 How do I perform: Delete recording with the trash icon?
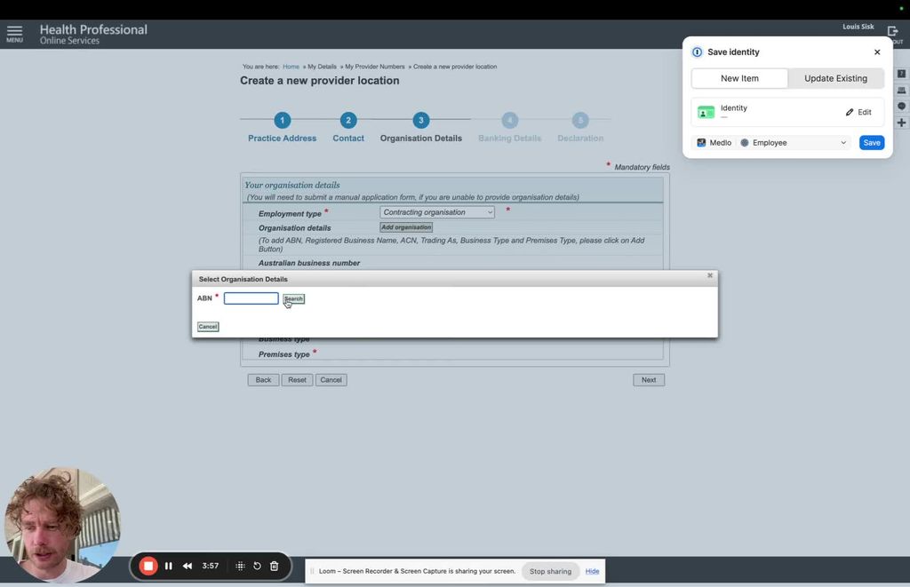274,566
